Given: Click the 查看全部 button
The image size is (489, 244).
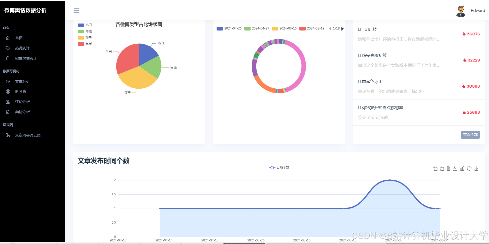Looking at the screenshot, I should coord(470,135).
